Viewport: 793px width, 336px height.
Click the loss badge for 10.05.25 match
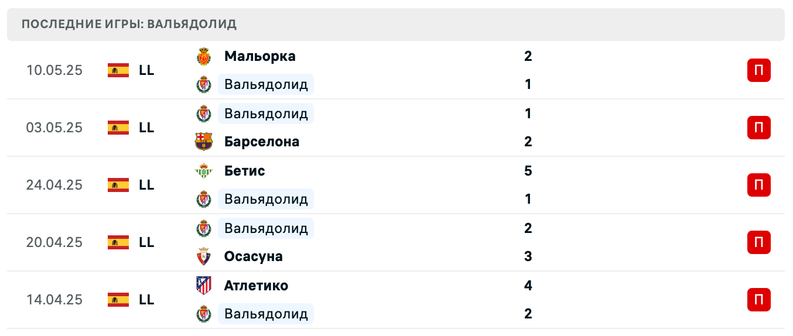pyautogui.click(x=758, y=70)
